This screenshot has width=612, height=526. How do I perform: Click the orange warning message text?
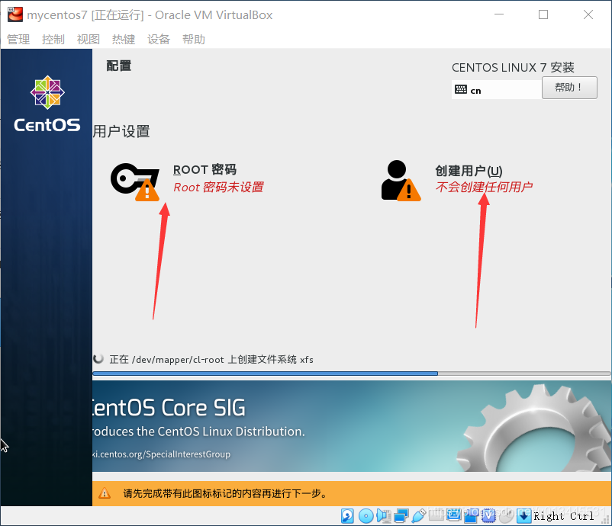(225, 493)
